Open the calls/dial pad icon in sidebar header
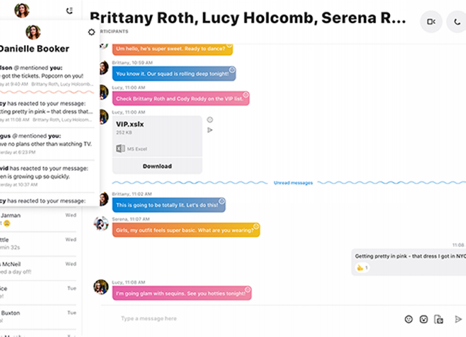This screenshot has height=337, width=466. pos(70,10)
